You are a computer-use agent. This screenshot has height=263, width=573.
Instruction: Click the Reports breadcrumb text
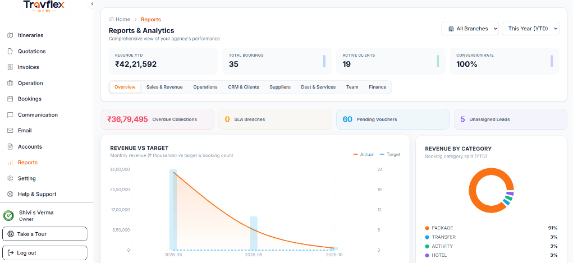coord(150,20)
